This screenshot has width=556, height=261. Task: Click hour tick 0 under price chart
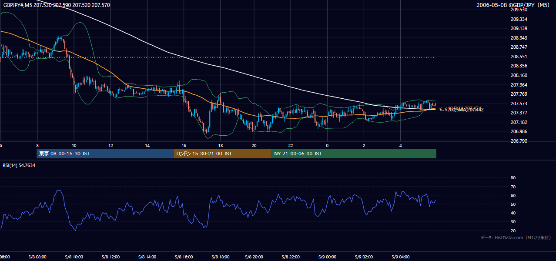pyautogui.click(x=327, y=145)
